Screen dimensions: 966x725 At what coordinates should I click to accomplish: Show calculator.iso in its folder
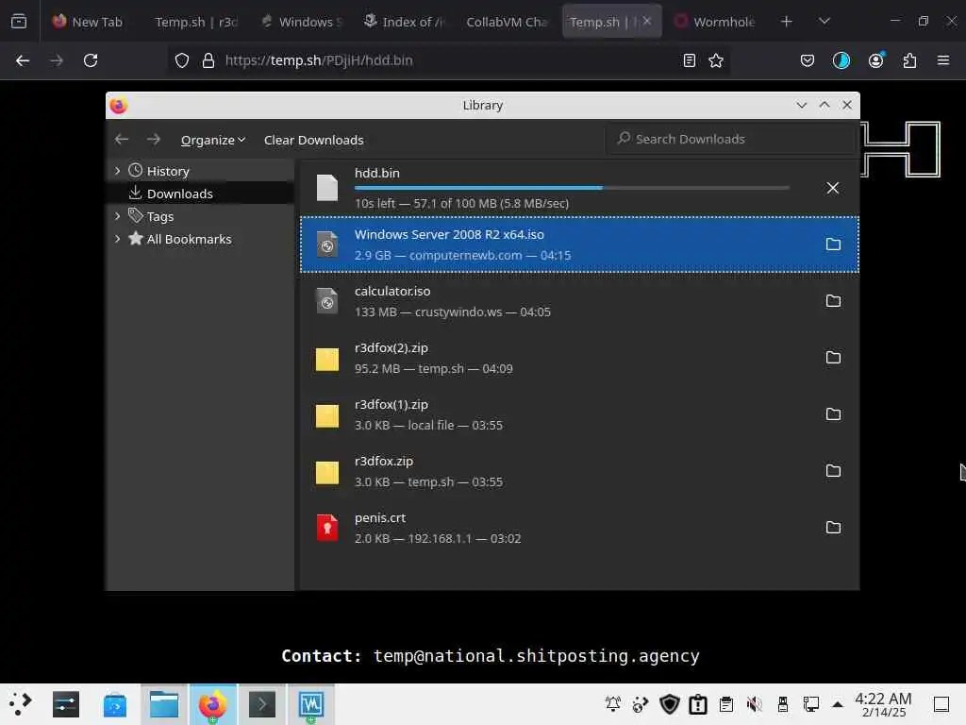[x=833, y=301]
